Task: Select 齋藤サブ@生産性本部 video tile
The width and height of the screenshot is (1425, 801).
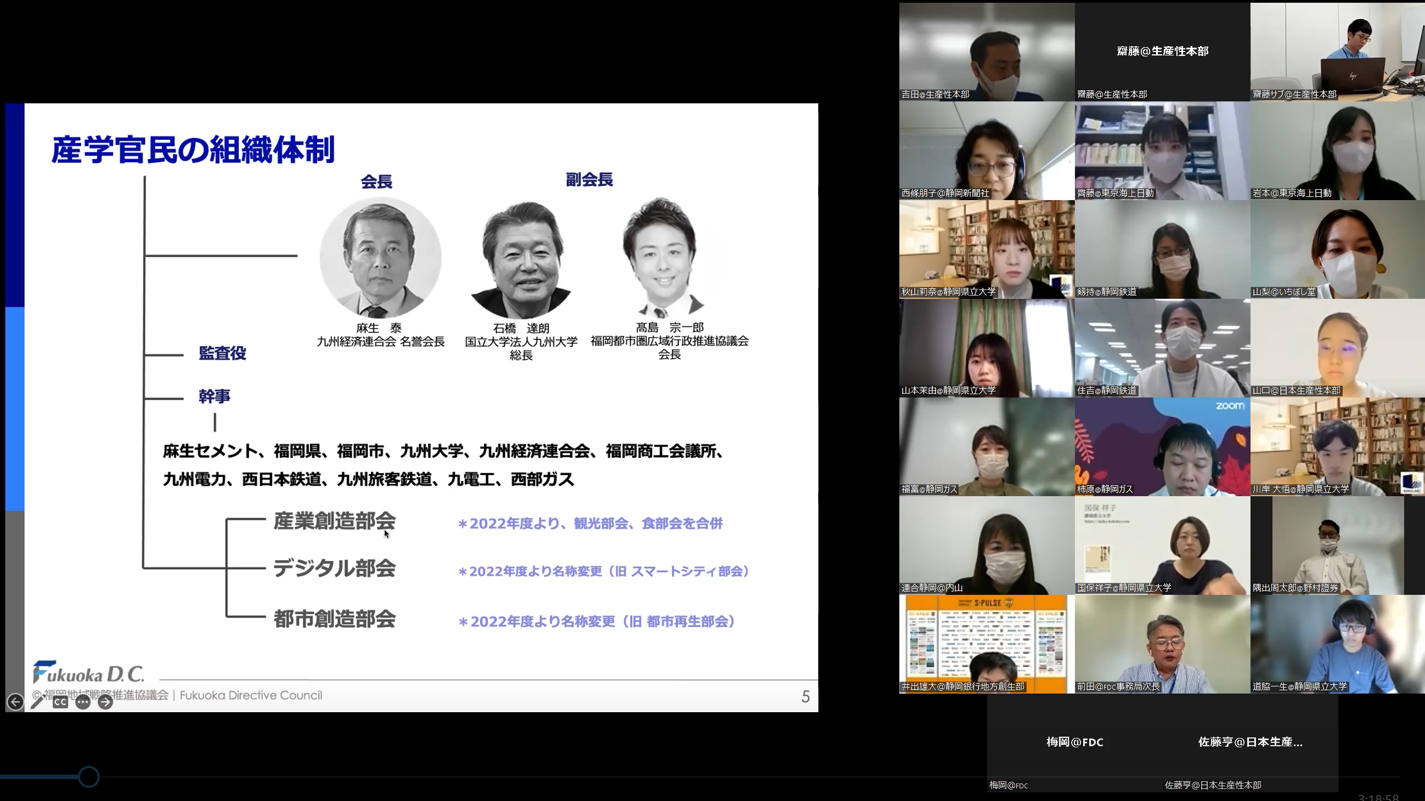Action: click(x=1338, y=52)
